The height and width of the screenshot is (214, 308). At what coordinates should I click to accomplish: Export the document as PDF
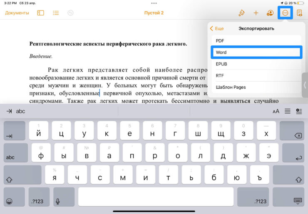(256, 41)
